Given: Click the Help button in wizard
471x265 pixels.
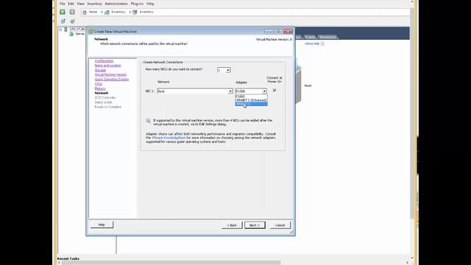Looking at the screenshot, I should coord(102,225).
